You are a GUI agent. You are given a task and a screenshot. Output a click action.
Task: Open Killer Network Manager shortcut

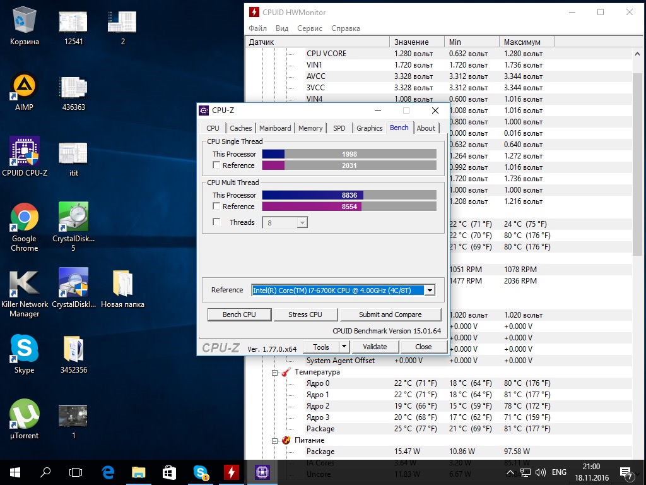(25, 293)
